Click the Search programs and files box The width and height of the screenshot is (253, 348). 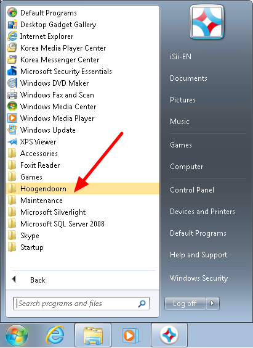click(81, 304)
